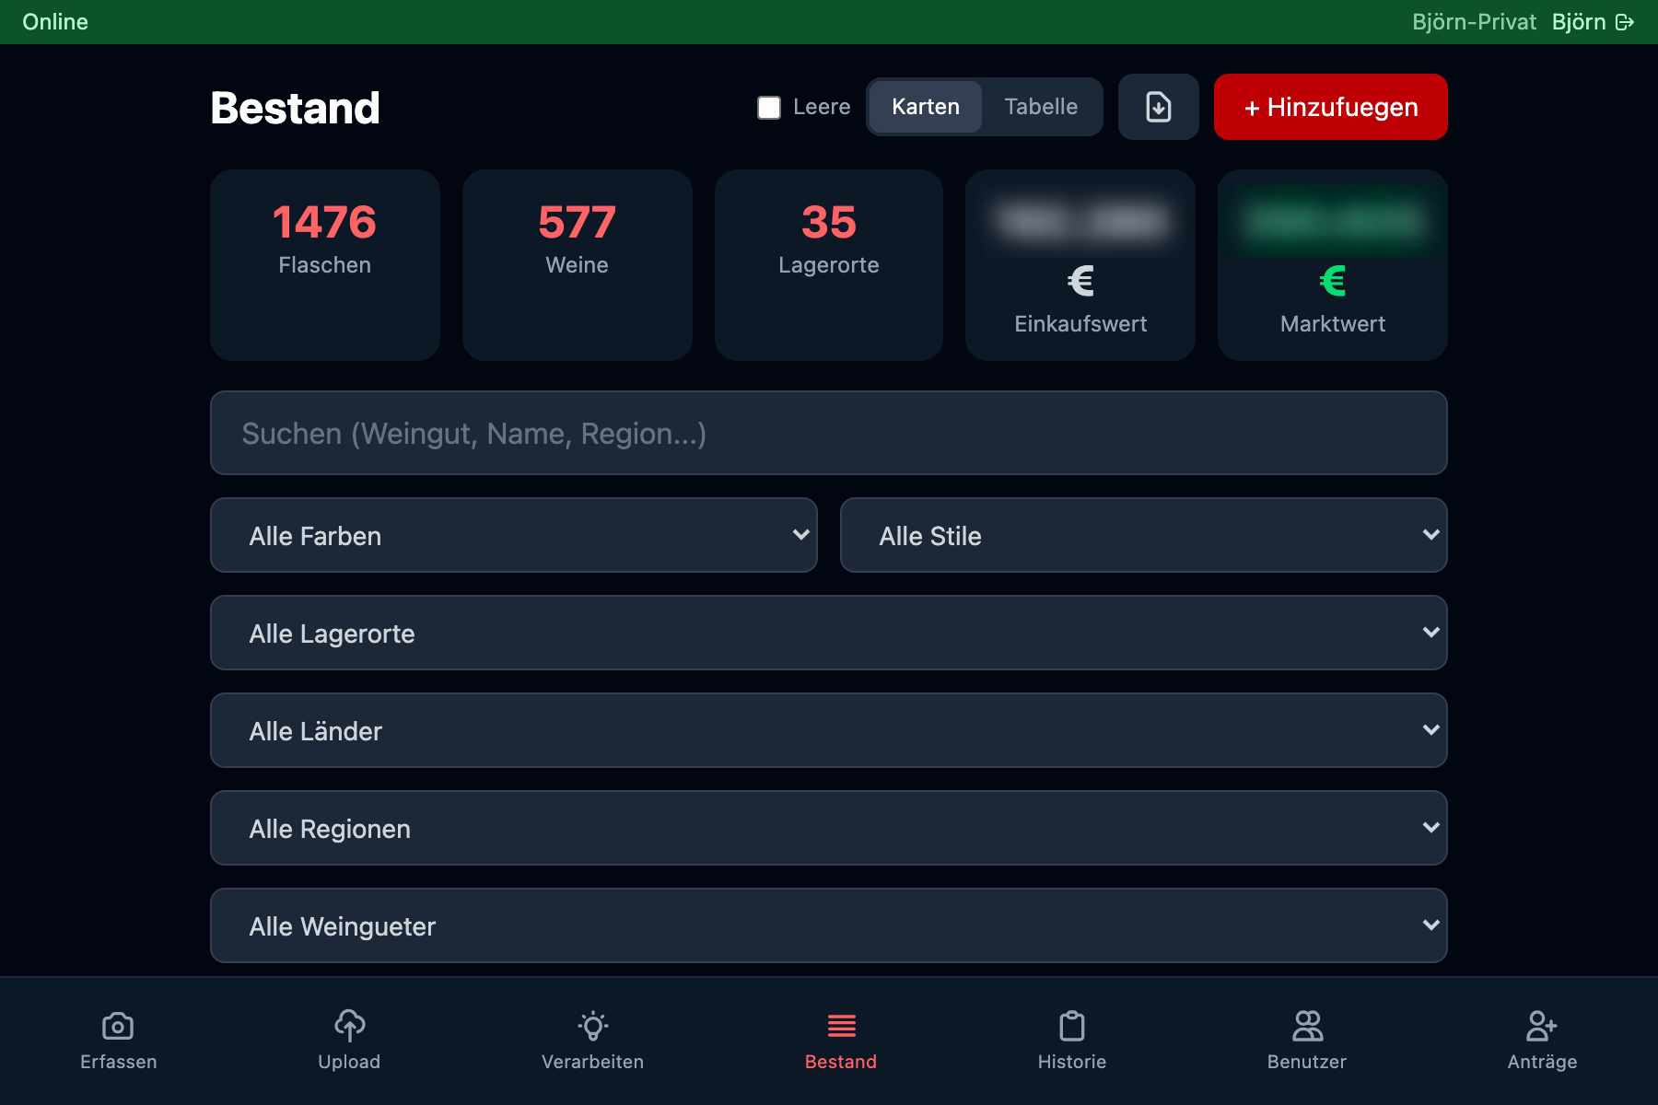Viewport: 1658px width, 1105px height.
Task: Select the Bestand list icon
Action: click(x=841, y=1025)
